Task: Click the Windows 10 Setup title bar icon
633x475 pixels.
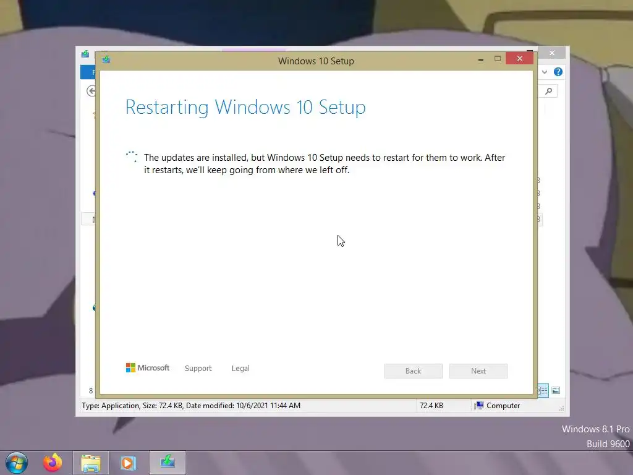Action: [x=106, y=59]
